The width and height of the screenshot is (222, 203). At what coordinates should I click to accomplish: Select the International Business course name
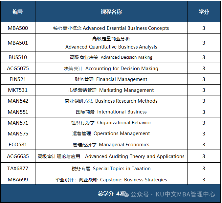[111, 112]
